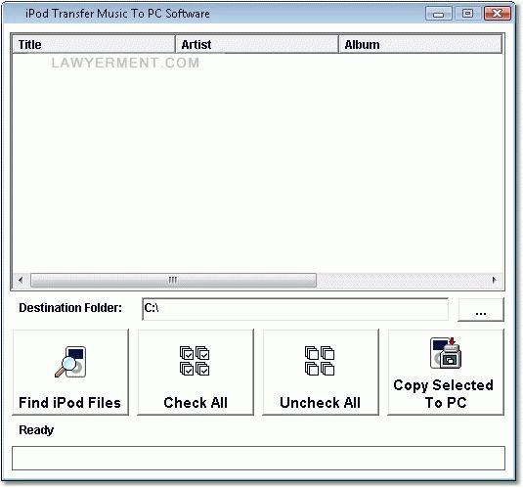523x488 pixels.
Task: Click the horizontal scrollbar left arrow
Action: (x=21, y=280)
